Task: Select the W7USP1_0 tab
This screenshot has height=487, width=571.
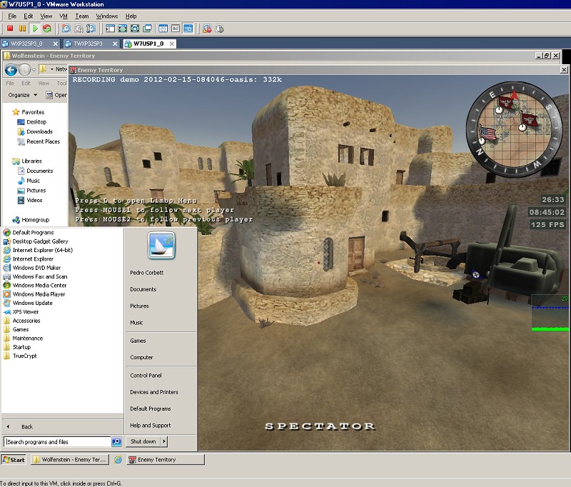Action: (148, 44)
